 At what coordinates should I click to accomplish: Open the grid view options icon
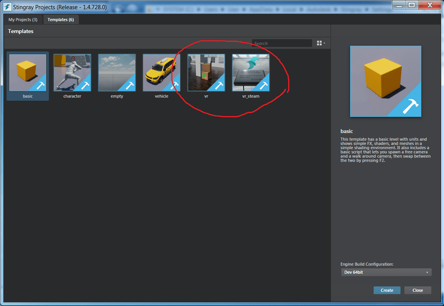click(x=320, y=43)
